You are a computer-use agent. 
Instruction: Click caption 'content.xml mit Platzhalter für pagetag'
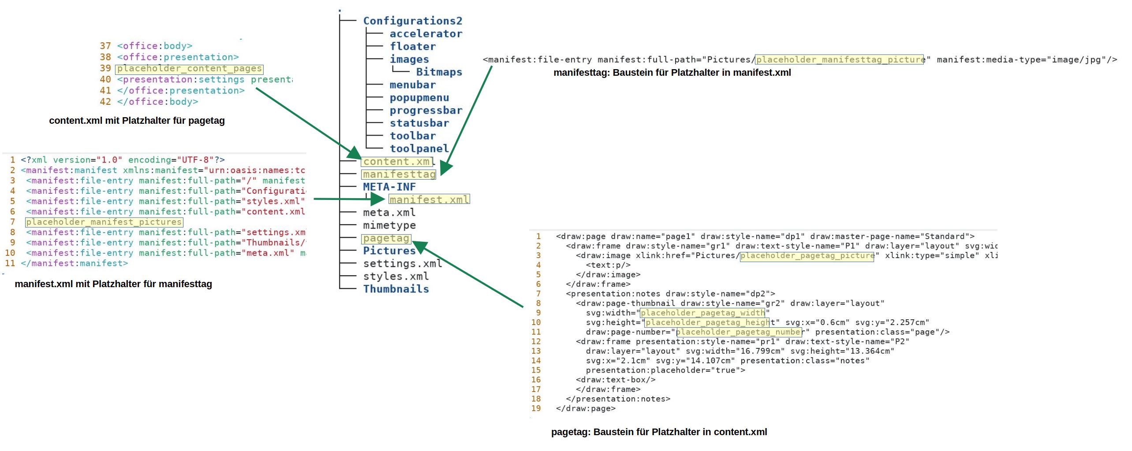coord(137,121)
